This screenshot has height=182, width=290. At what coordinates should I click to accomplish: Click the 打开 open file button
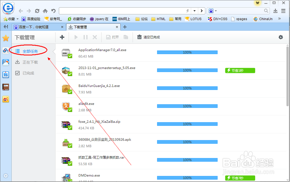113,37
